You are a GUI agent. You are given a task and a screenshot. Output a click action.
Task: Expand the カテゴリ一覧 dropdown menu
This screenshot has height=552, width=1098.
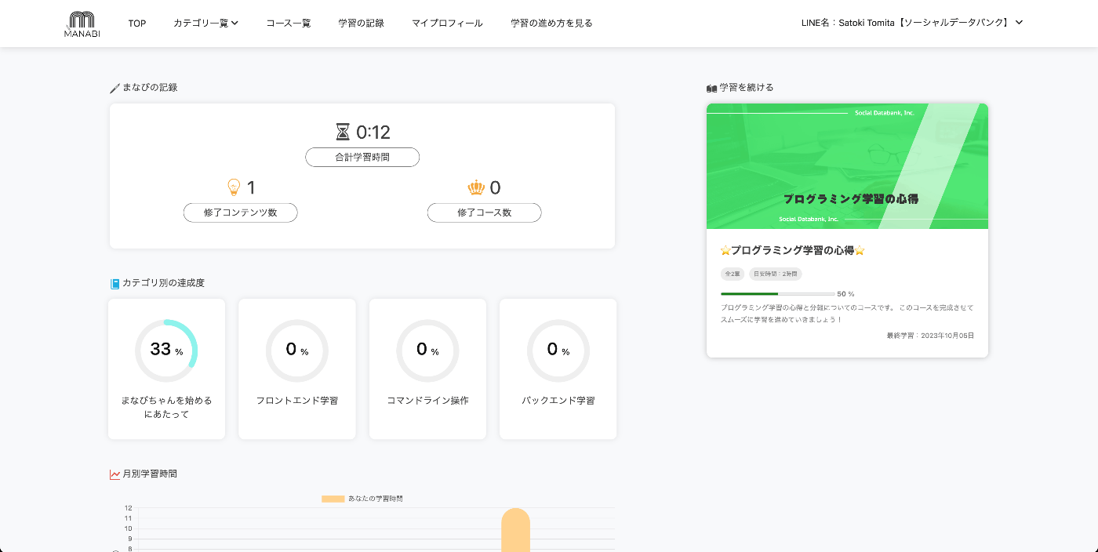pyautogui.click(x=205, y=24)
